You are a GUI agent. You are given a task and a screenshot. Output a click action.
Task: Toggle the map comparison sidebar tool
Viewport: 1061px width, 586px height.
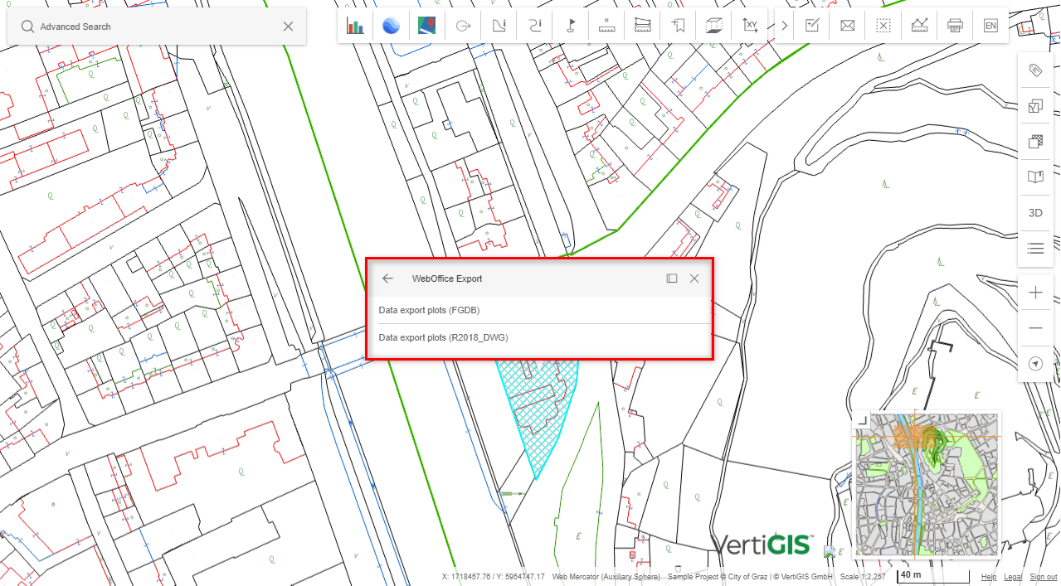tap(1035, 106)
